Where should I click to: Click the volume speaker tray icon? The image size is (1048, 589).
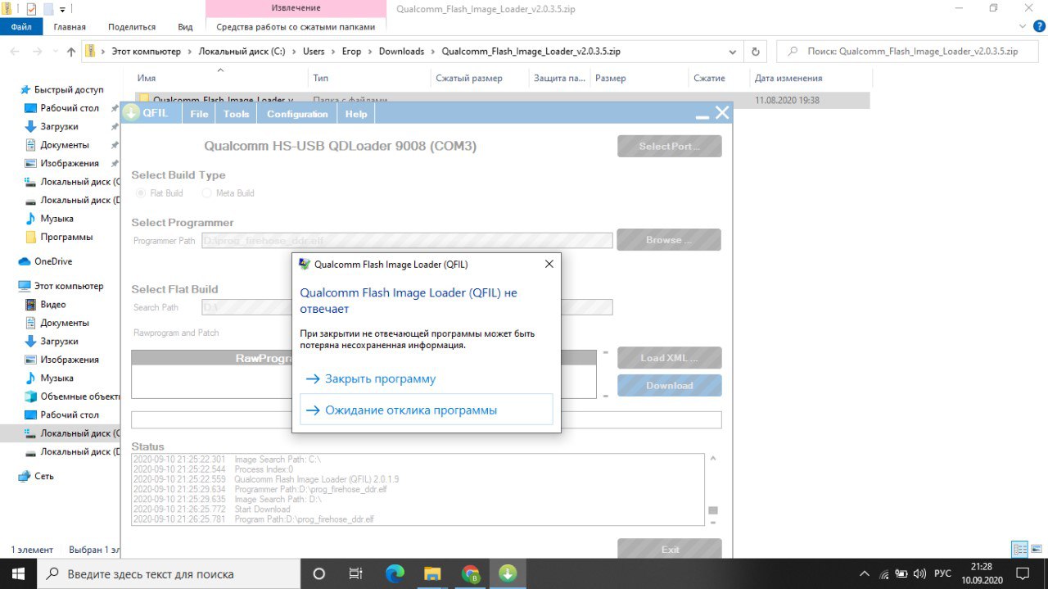click(919, 573)
